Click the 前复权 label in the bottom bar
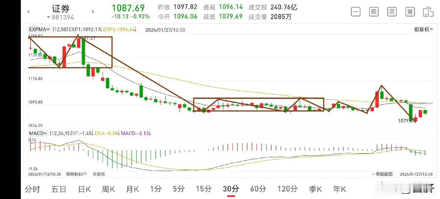Viewport: 440px width, 199px height. (x=99, y=174)
